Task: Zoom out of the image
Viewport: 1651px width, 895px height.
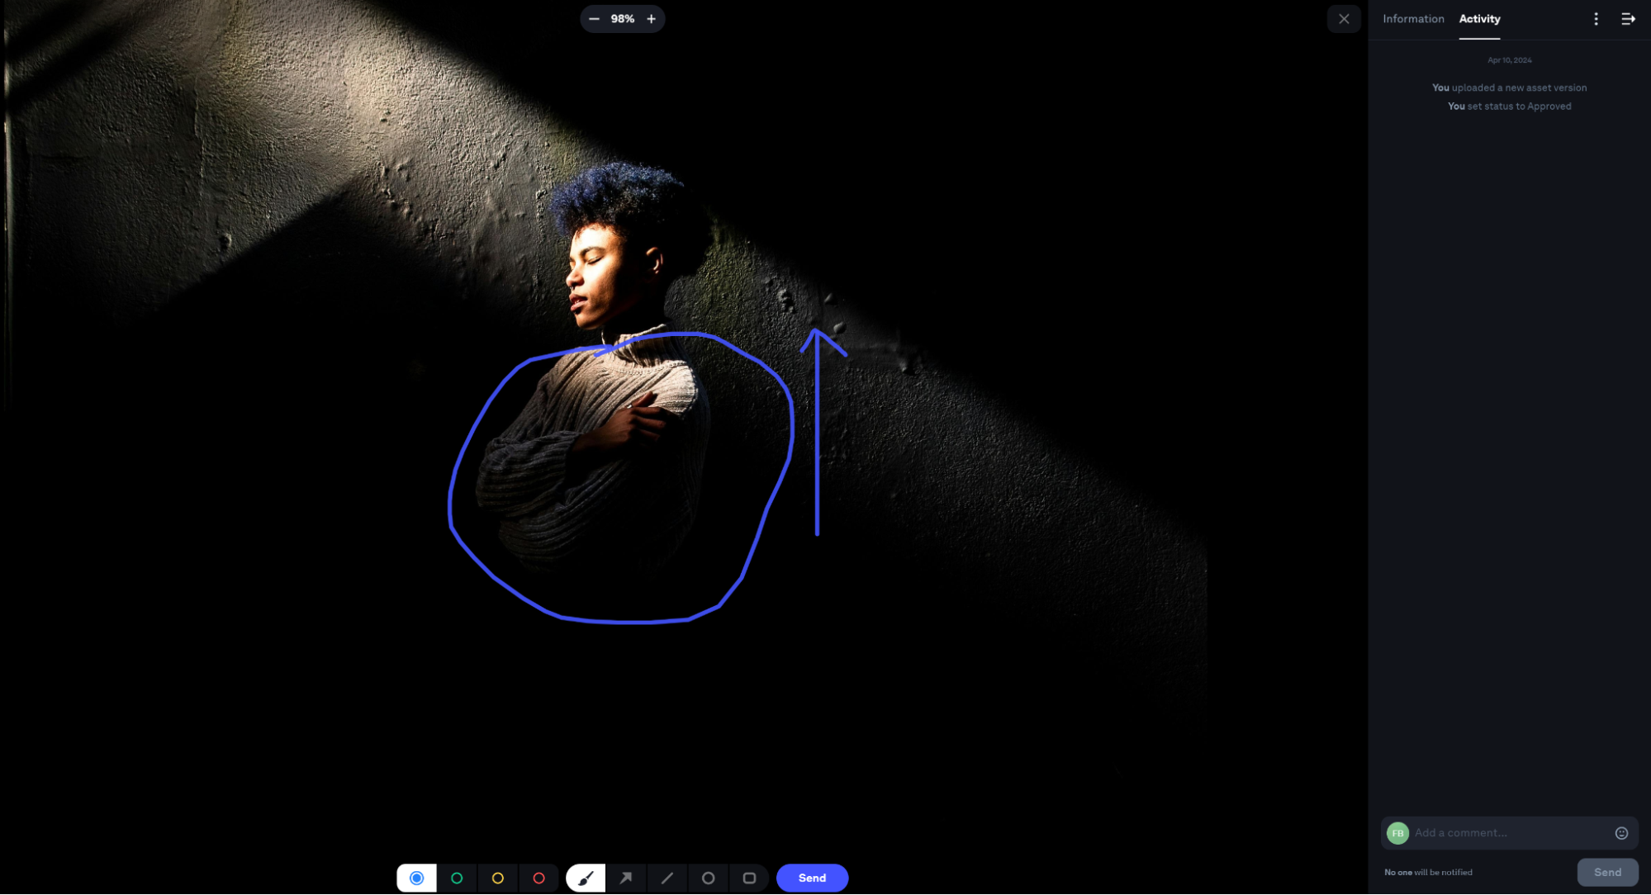Action: [594, 18]
